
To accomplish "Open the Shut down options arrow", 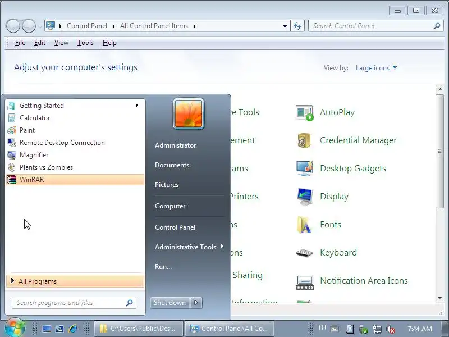I will coord(196,303).
